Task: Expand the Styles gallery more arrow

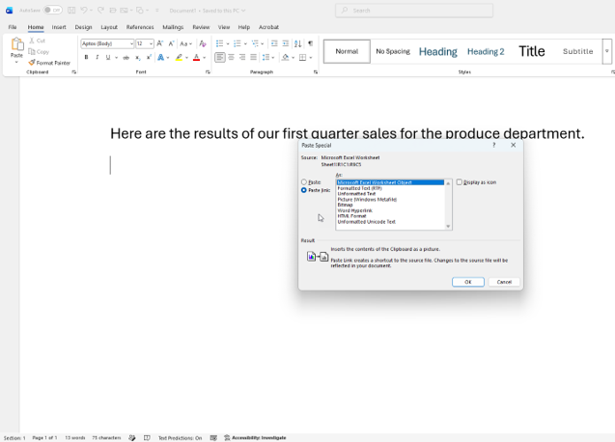Action: (x=606, y=51)
